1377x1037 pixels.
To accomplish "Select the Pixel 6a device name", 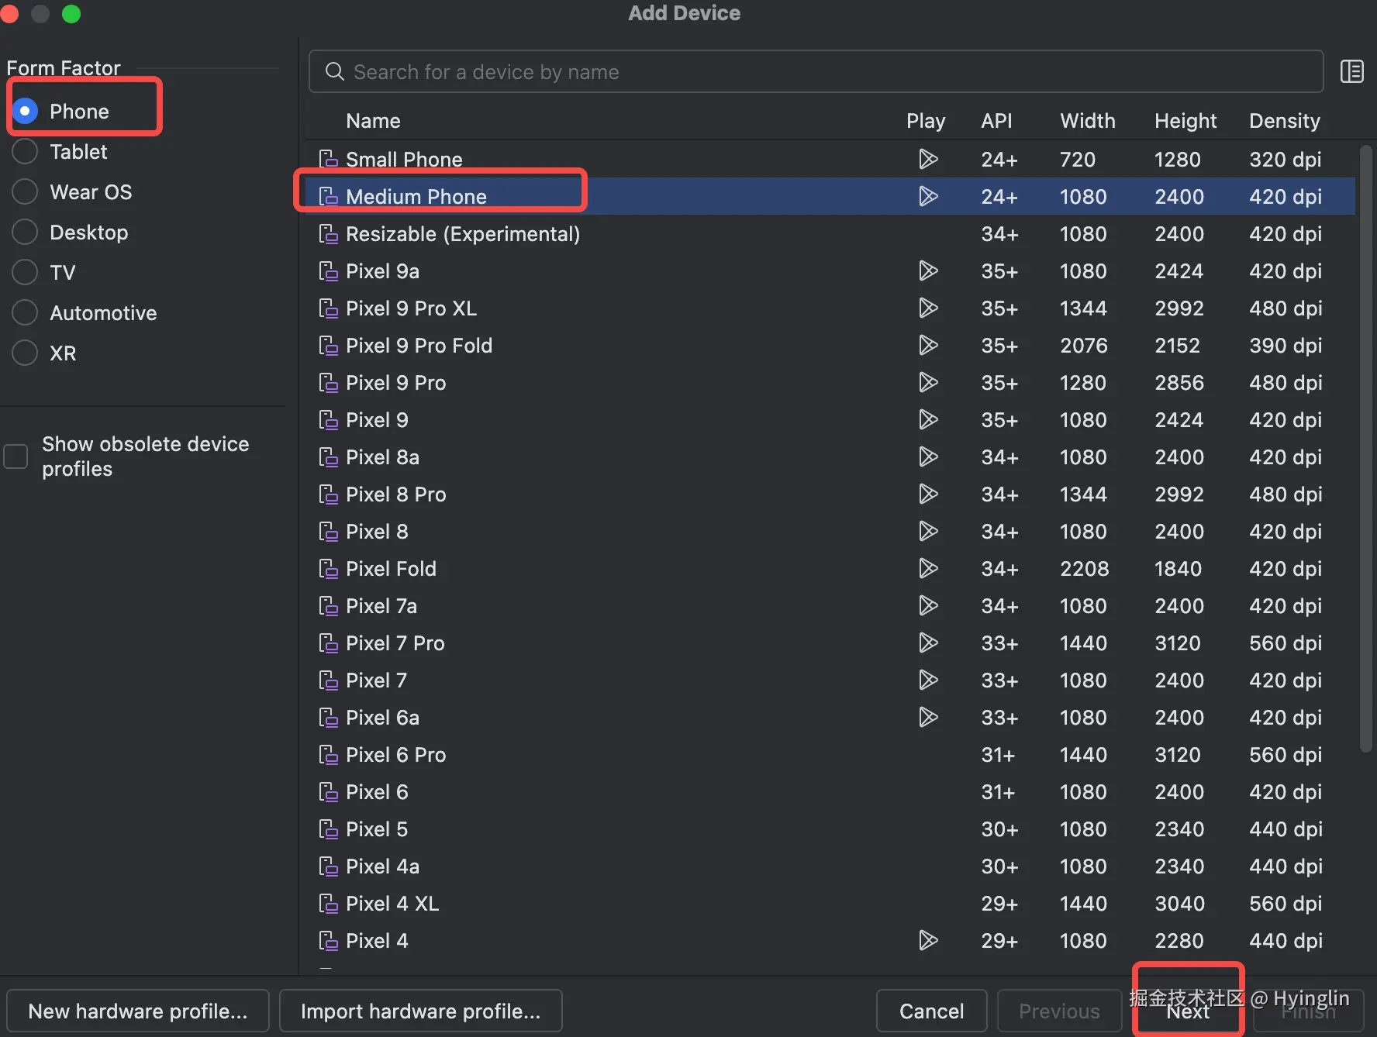I will tap(382, 718).
